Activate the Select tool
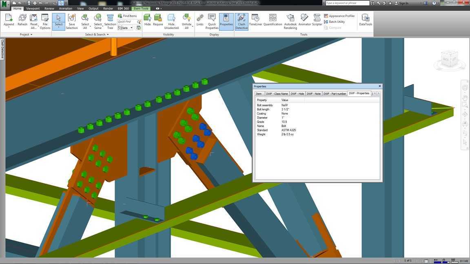This screenshot has width=470, height=264. [58, 22]
